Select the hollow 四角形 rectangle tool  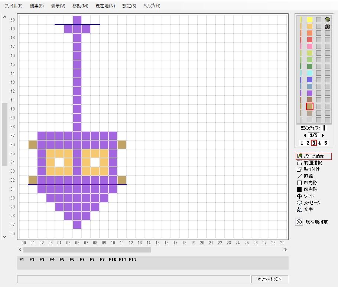click(x=307, y=183)
